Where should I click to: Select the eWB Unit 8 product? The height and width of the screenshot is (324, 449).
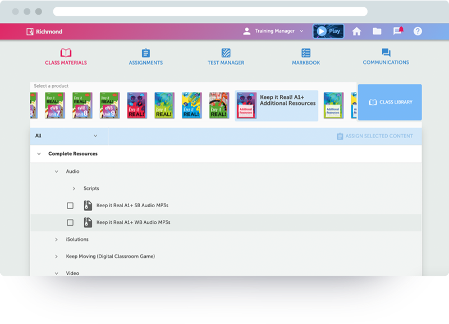click(x=82, y=105)
